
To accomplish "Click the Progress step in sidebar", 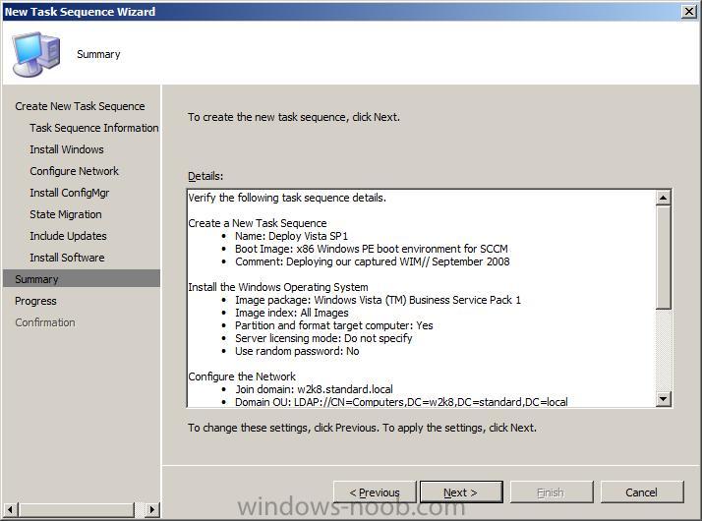I will coord(35,301).
